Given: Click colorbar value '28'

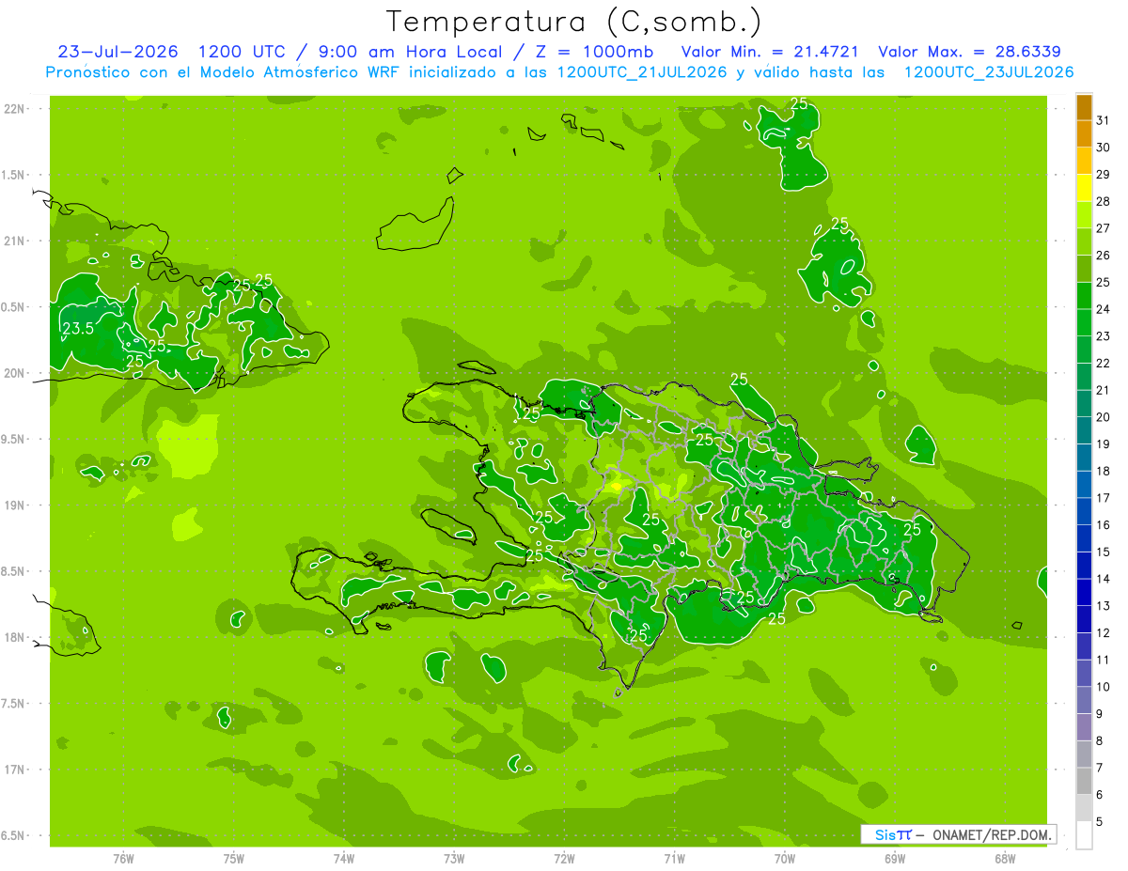Looking at the screenshot, I should point(1103,201).
